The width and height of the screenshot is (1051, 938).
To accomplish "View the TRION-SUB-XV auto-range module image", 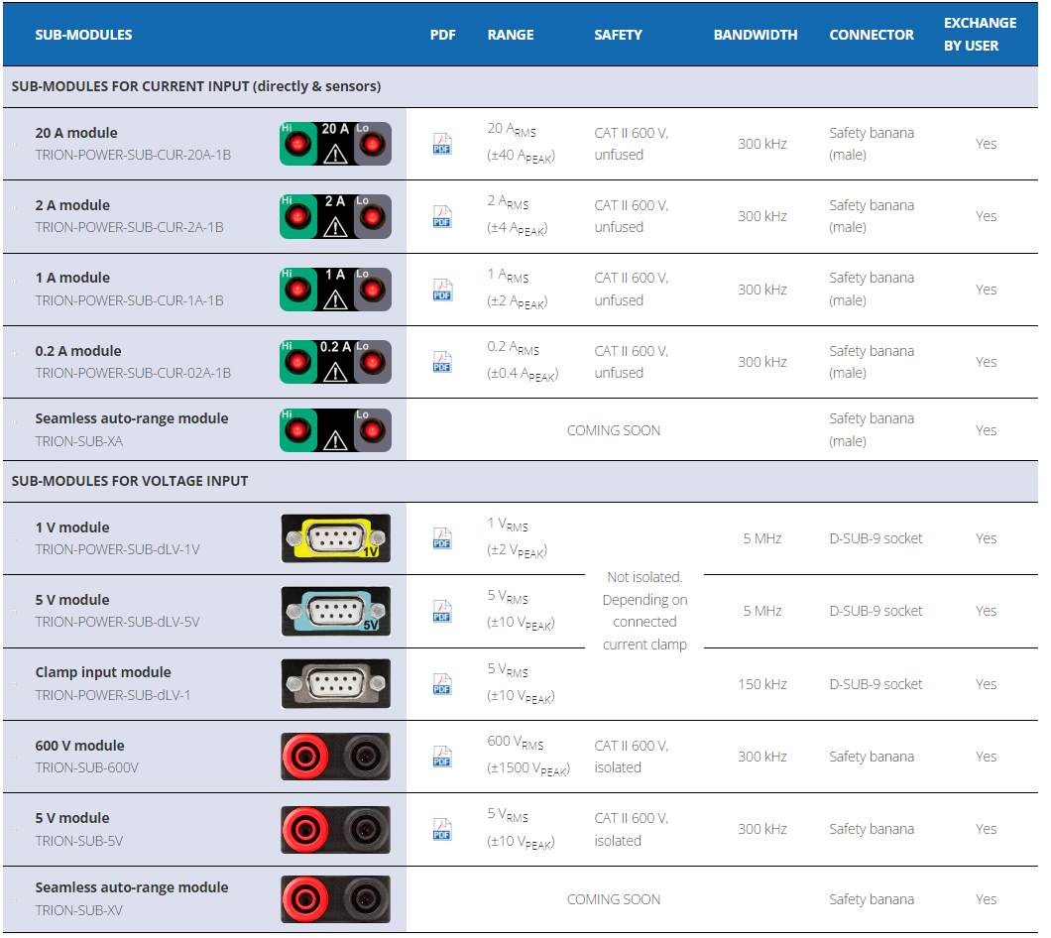I will [335, 899].
